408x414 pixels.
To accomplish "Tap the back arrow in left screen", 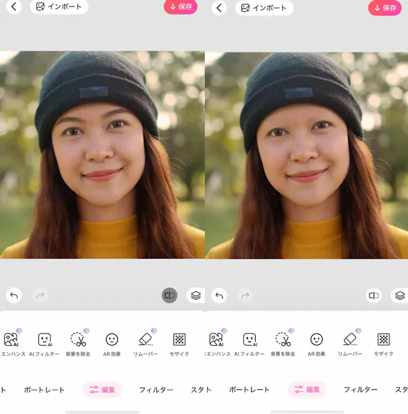I will point(14,7).
